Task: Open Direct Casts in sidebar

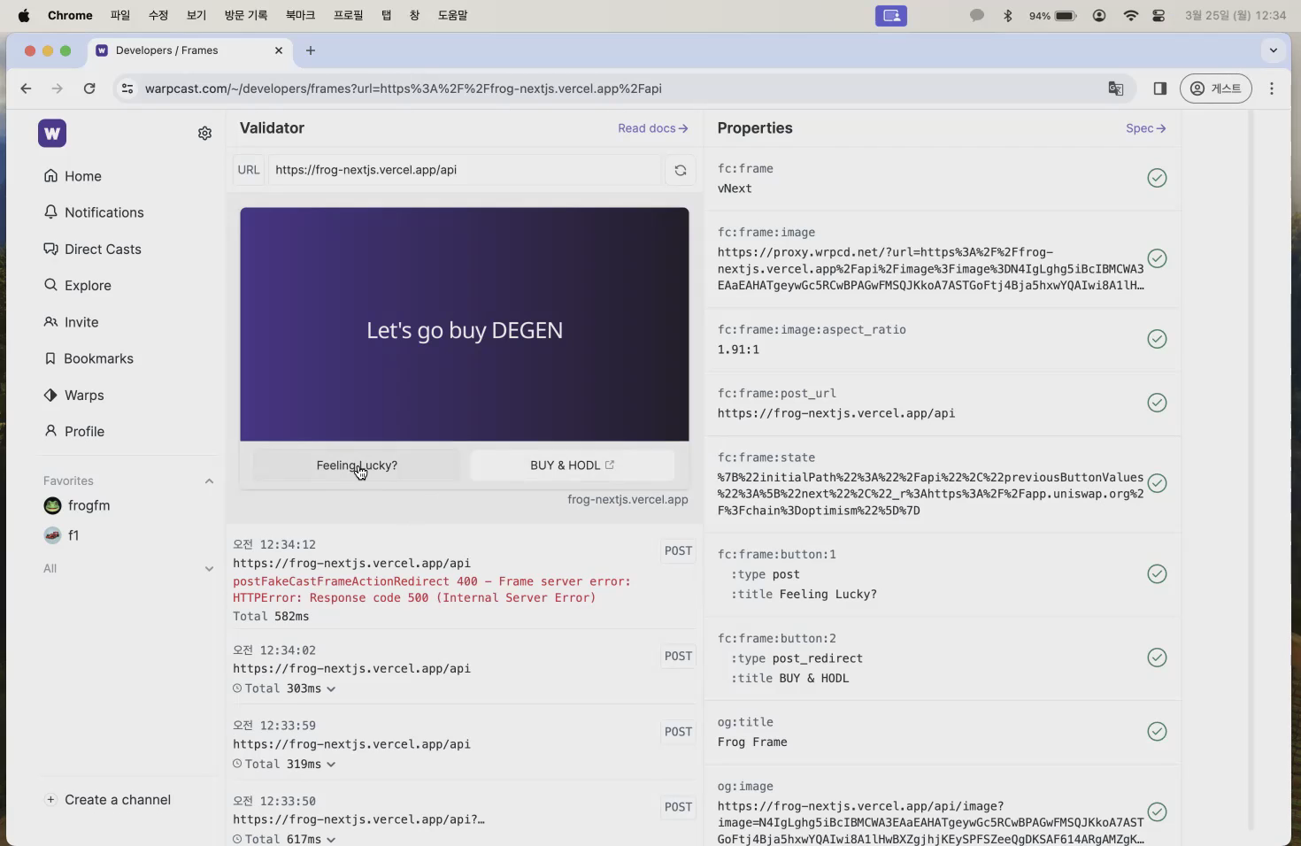Action: tap(93, 249)
